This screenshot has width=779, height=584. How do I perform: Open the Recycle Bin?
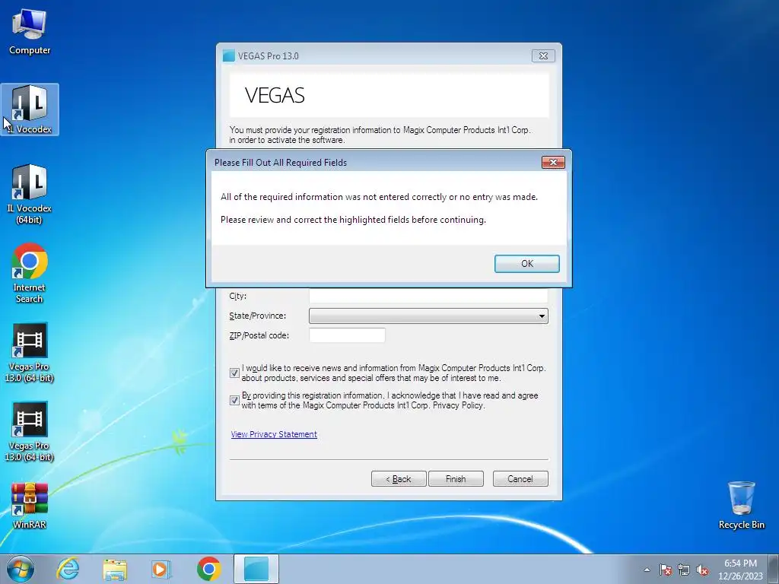coord(741,505)
